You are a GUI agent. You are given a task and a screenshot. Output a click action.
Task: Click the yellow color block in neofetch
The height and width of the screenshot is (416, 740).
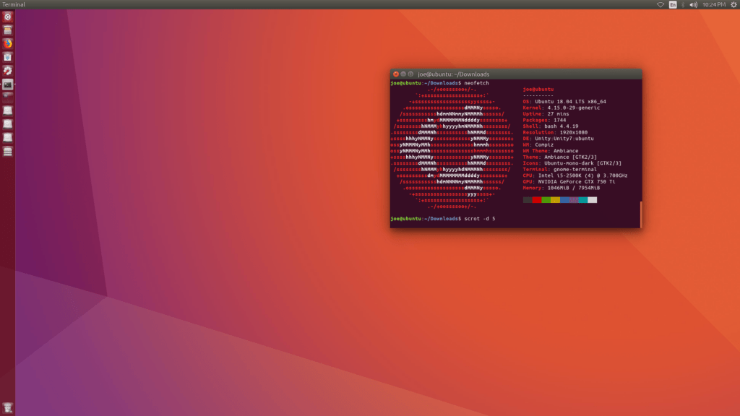point(555,200)
